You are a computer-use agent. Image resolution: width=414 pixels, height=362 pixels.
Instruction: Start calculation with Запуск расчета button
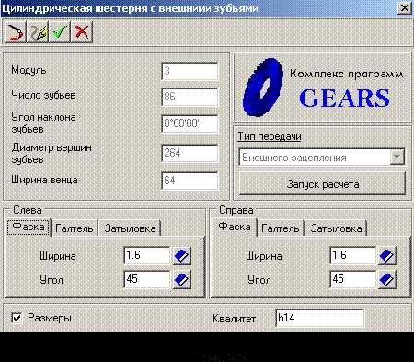coord(322,183)
